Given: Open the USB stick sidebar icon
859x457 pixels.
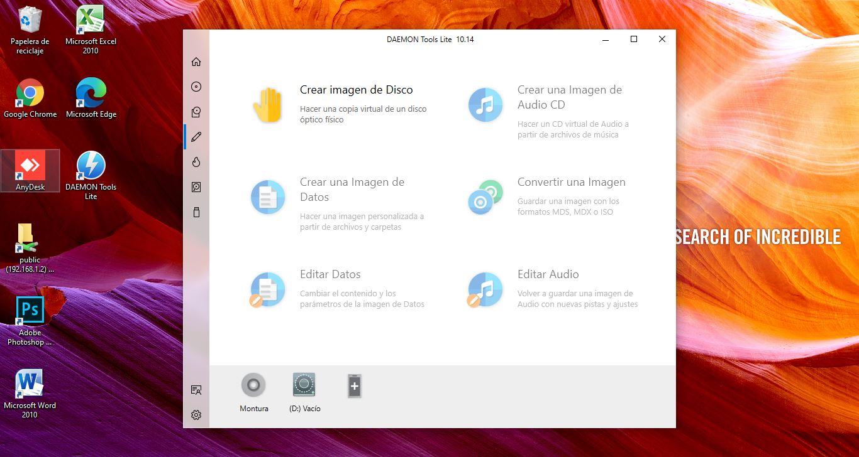Looking at the screenshot, I should pos(196,212).
